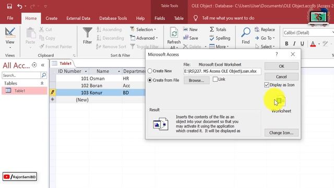334x188 pixels.
Task: Select Table1 in the navigation pane
Action: click(x=25, y=90)
